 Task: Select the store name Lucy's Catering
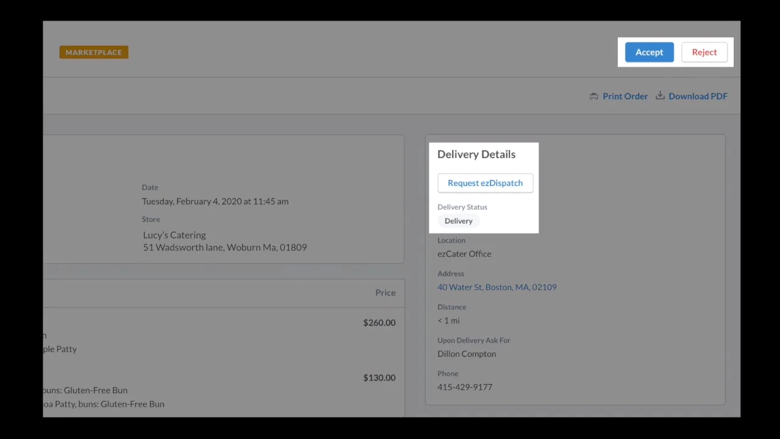tap(174, 235)
